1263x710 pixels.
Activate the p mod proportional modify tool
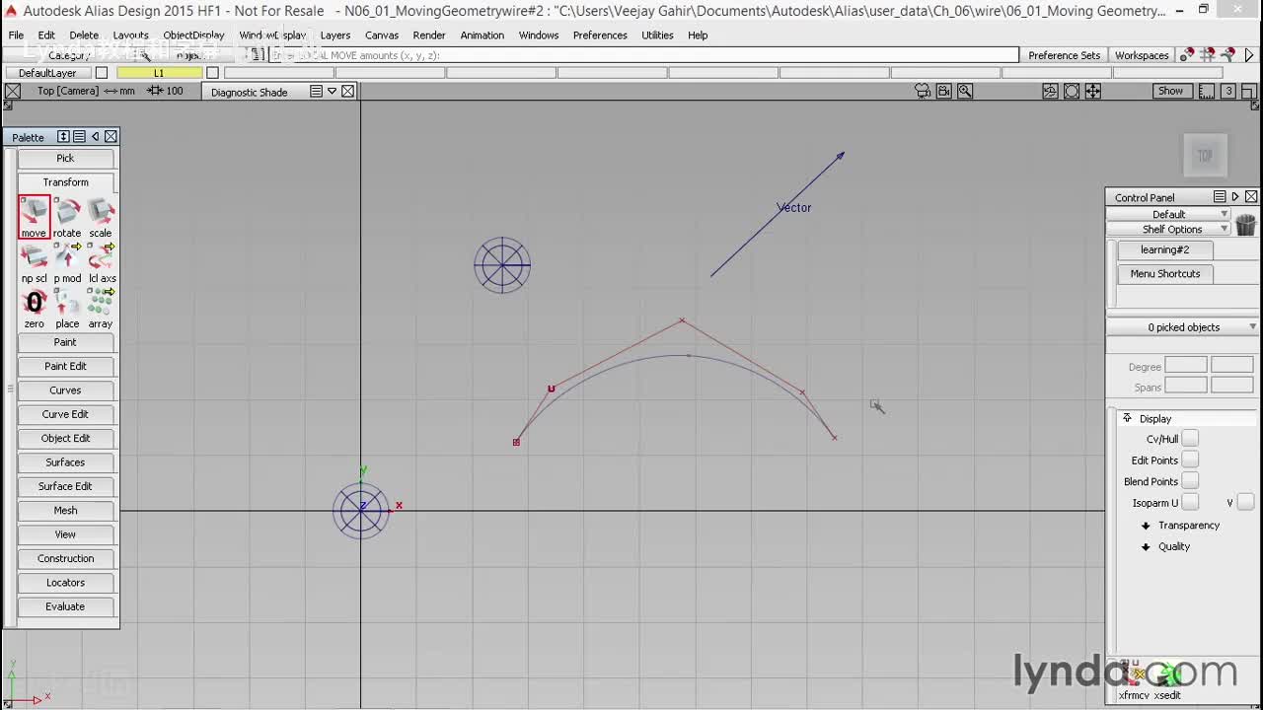pos(67,262)
